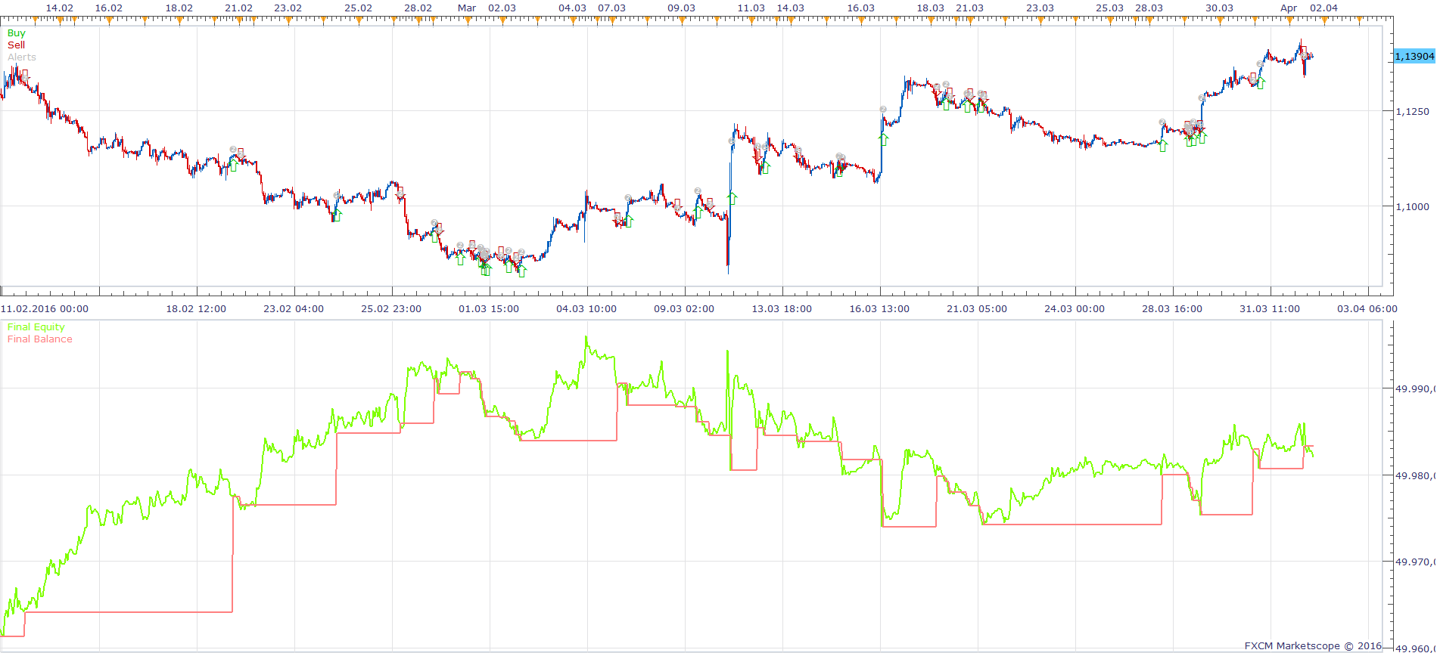Click the 30.03 date on top scale
Screen dimensions: 1437x653
click(x=1219, y=8)
